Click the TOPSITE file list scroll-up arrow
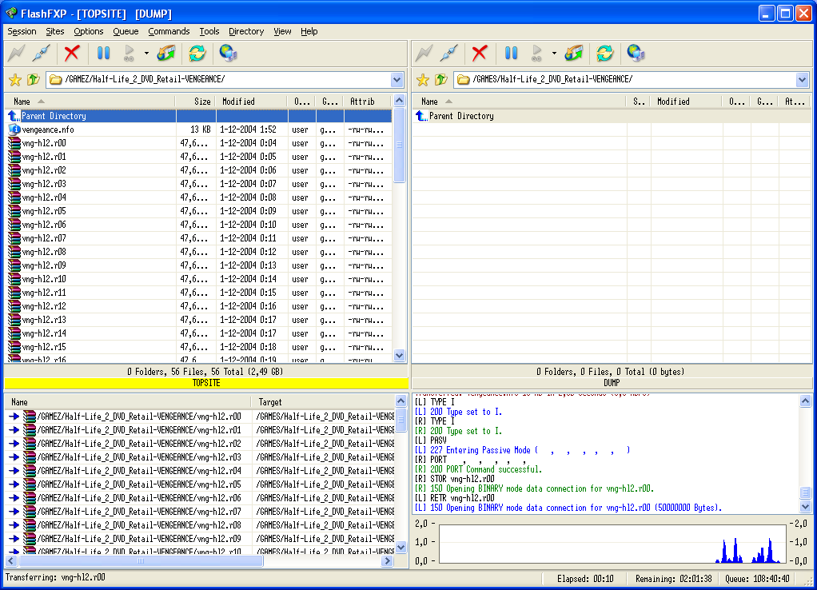817x590 pixels. click(399, 101)
